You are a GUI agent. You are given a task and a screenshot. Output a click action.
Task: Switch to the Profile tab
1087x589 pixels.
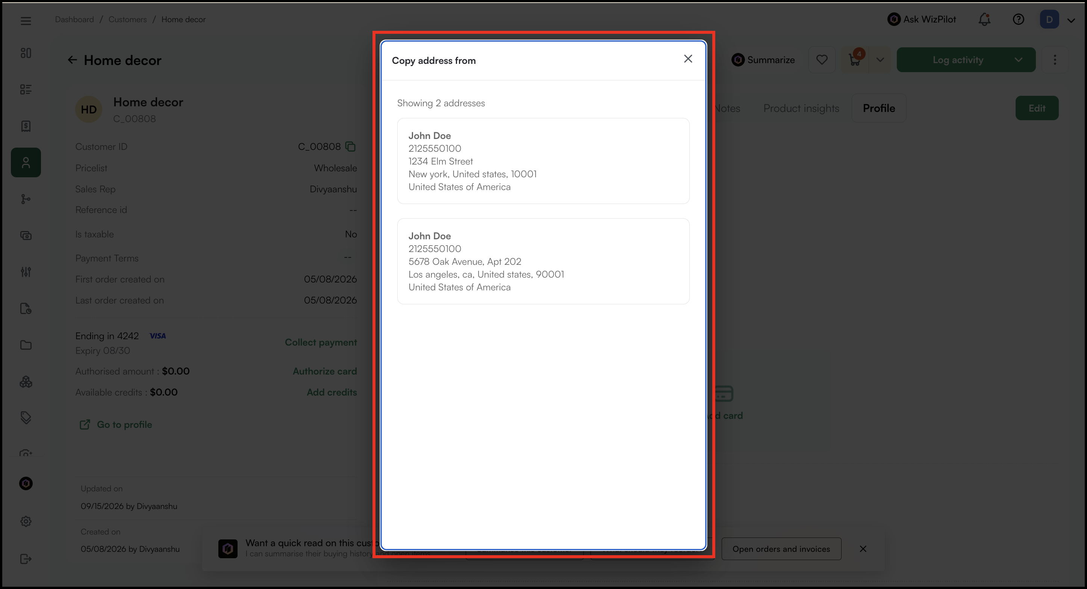click(x=878, y=108)
